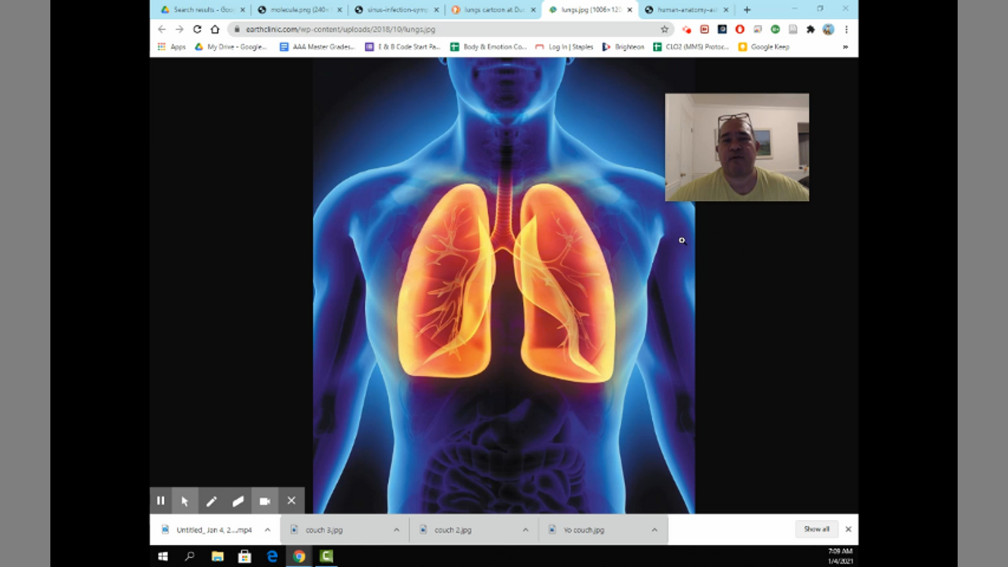Close the recording toolbar with X
Screen dimensions: 1008x567
pyautogui.click(x=291, y=501)
